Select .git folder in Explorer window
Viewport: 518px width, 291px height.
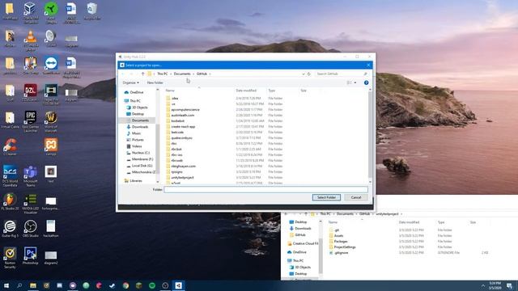(x=336, y=230)
